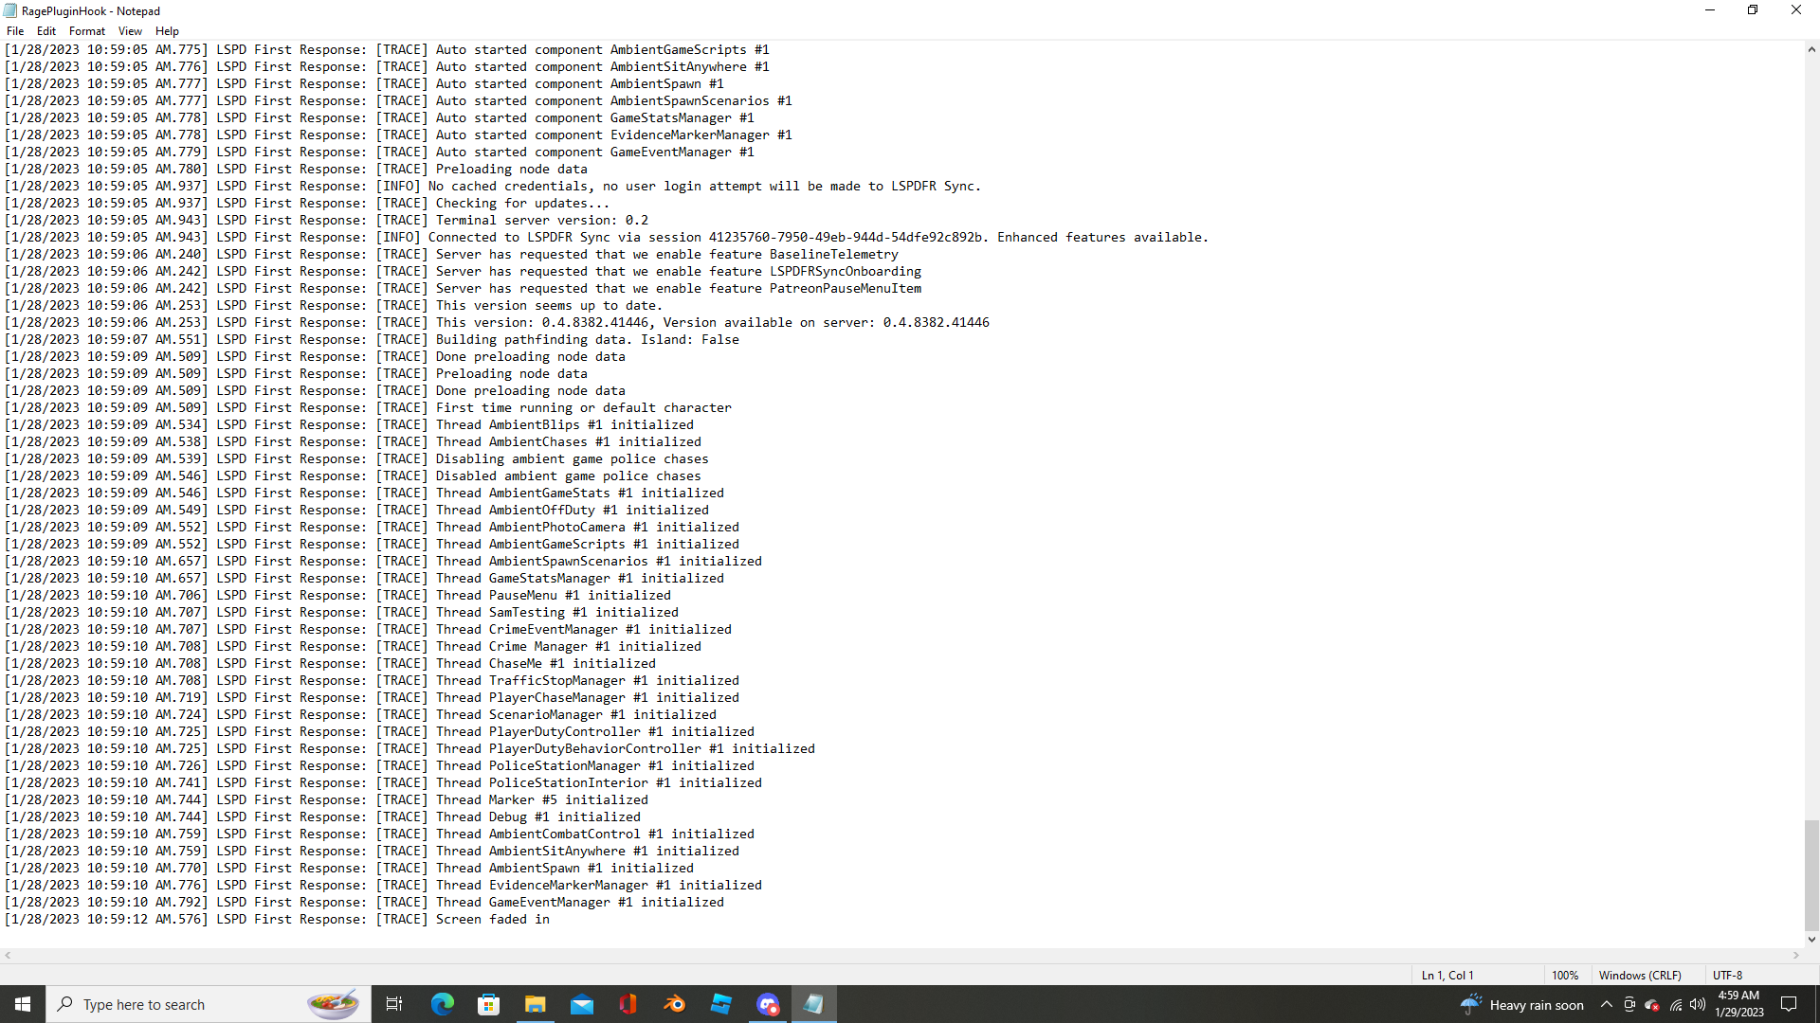Click the horizontal scrollbar right arrow
Screen dimensions: 1820x1023
(x=1795, y=956)
